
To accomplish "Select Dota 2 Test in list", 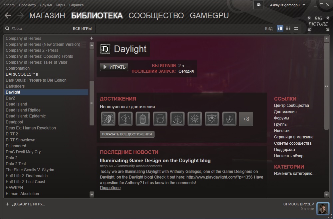I will [46, 164].
